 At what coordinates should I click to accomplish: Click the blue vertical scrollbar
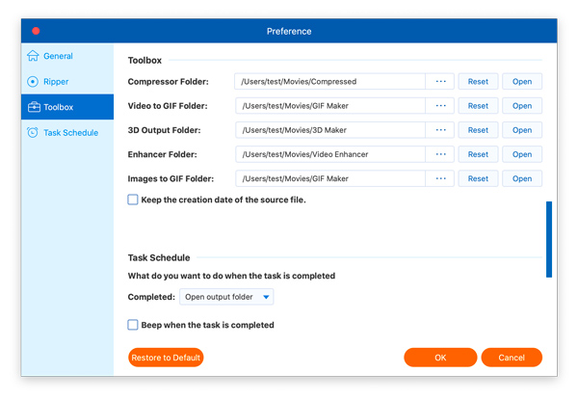[x=549, y=239]
